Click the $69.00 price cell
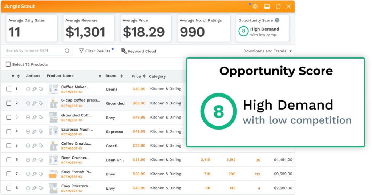Viewport: 372px width, 195px height. coord(139,103)
